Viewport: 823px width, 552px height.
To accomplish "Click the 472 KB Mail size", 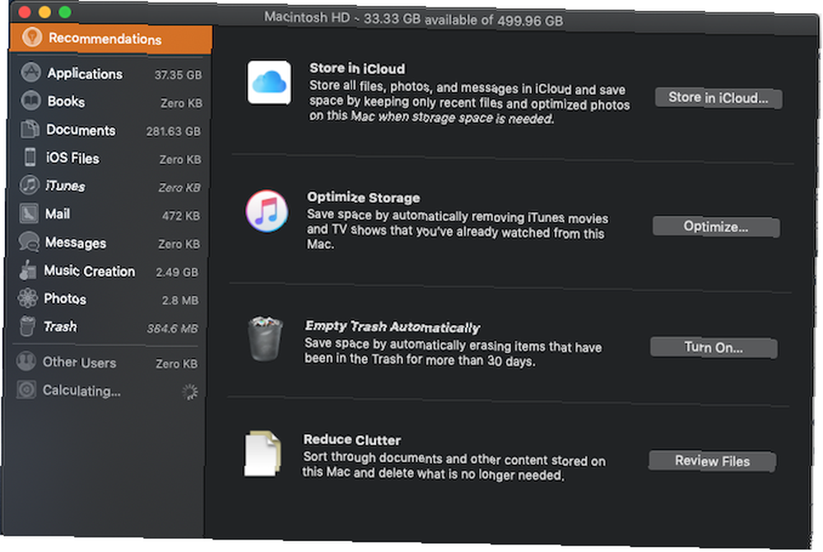I will click(180, 216).
